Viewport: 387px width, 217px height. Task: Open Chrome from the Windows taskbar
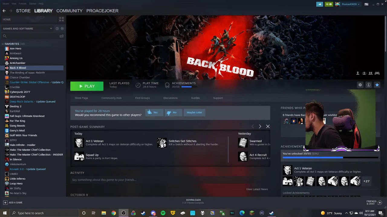coord(113,213)
